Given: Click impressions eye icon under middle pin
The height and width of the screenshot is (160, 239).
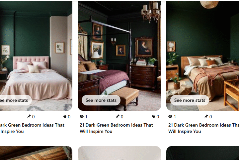Looking at the screenshot, I should click(82, 116).
